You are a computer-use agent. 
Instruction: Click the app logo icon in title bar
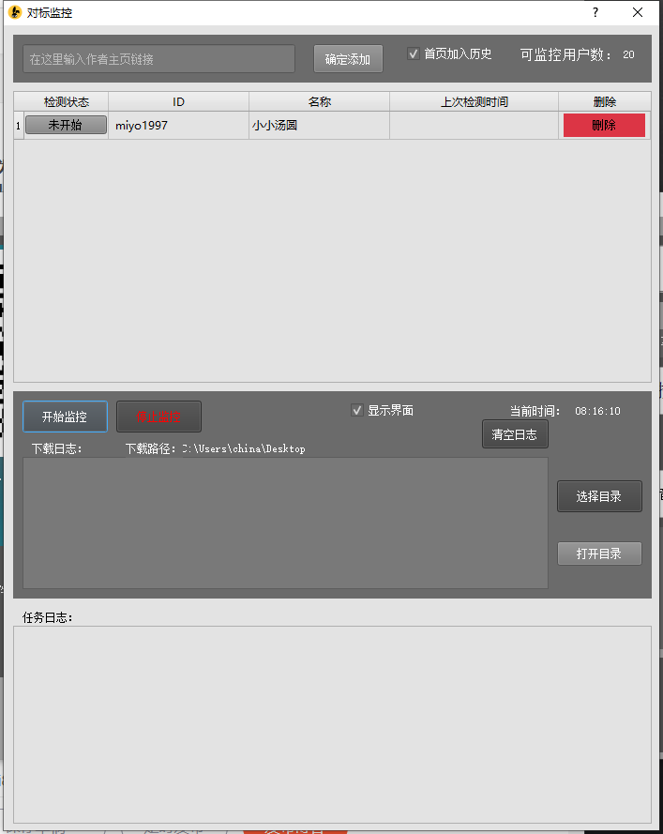click(x=14, y=13)
